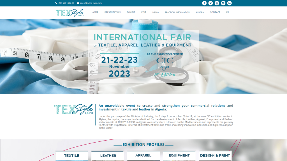Image resolution: width=287 pixels, height=161 pixels.
Task: Click the 'Under the patronage' paragraph
Action: (x=166, y=122)
